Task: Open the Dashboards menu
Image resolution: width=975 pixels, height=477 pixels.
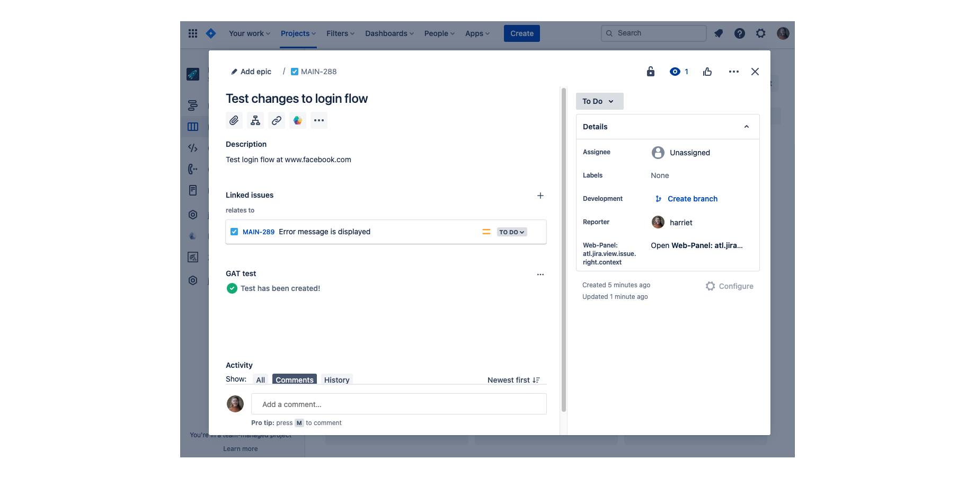Action: pyautogui.click(x=389, y=33)
